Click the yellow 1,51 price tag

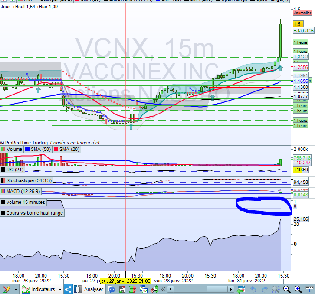tap(298, 24)
